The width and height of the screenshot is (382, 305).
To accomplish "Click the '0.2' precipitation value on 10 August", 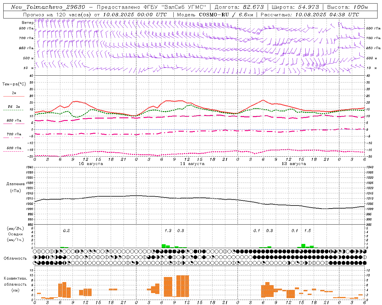I will pos(66,231).
